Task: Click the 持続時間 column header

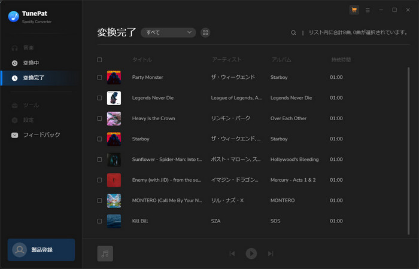Action: click(341, 60)
